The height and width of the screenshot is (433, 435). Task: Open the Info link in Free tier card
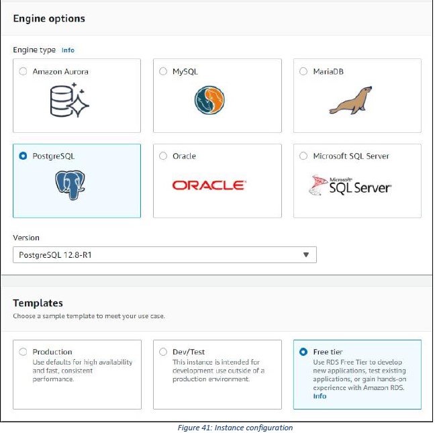click(320, 396)
